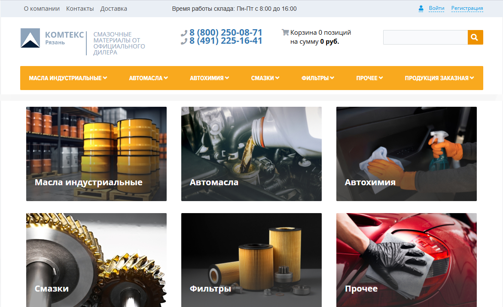
Task: Open the Автомасла category card
Action: (x=252, y=154)
